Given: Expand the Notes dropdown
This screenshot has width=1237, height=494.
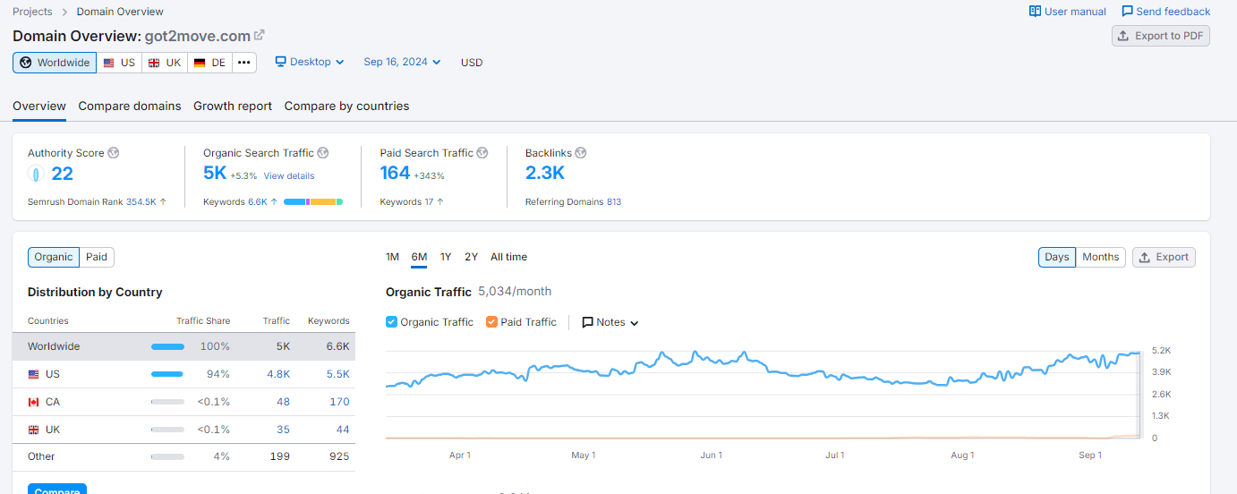Looking at the screenshot, I should click(610, 322).
